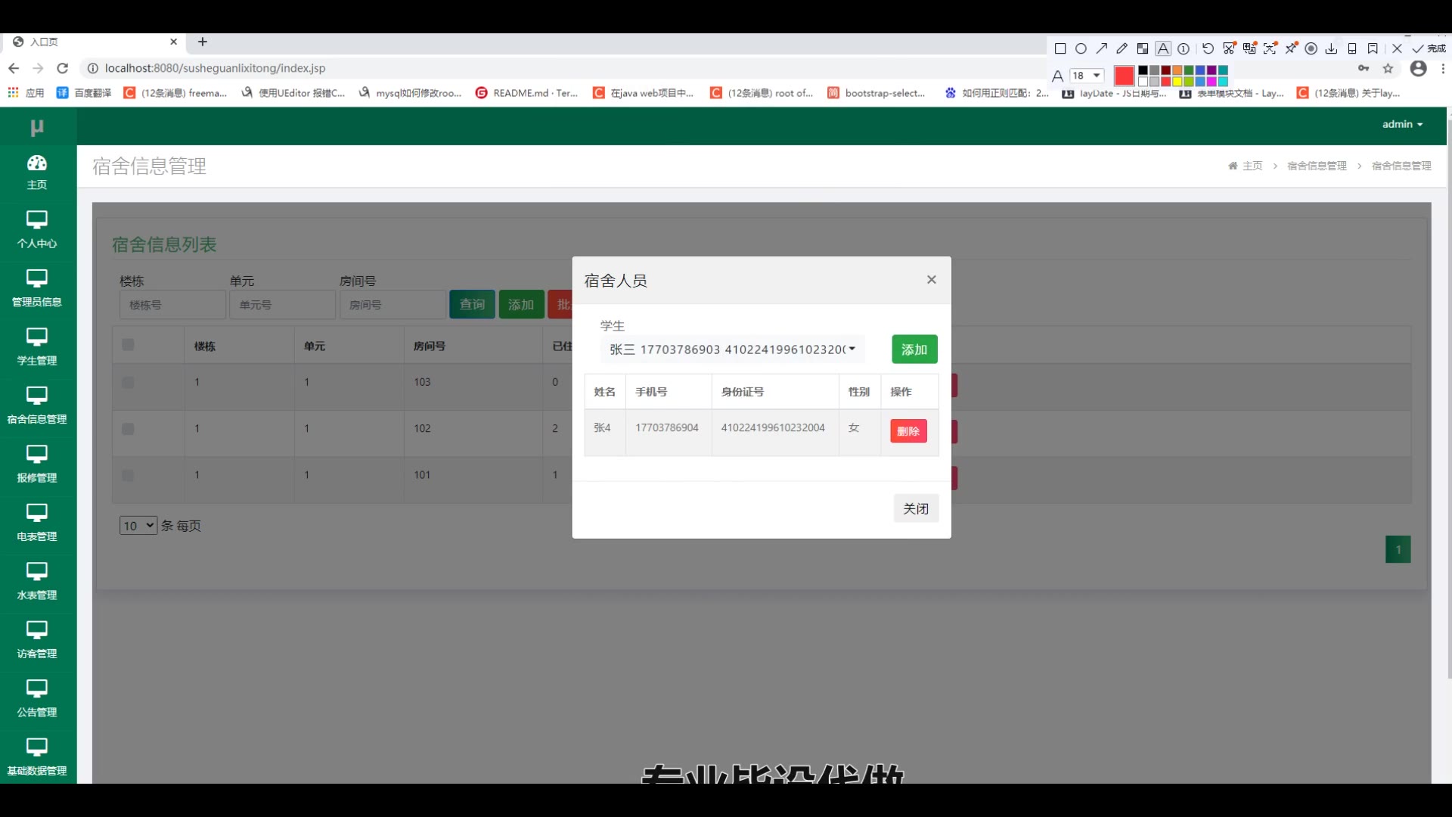Click the undo annotation icon

click(x=1208, y=48)
